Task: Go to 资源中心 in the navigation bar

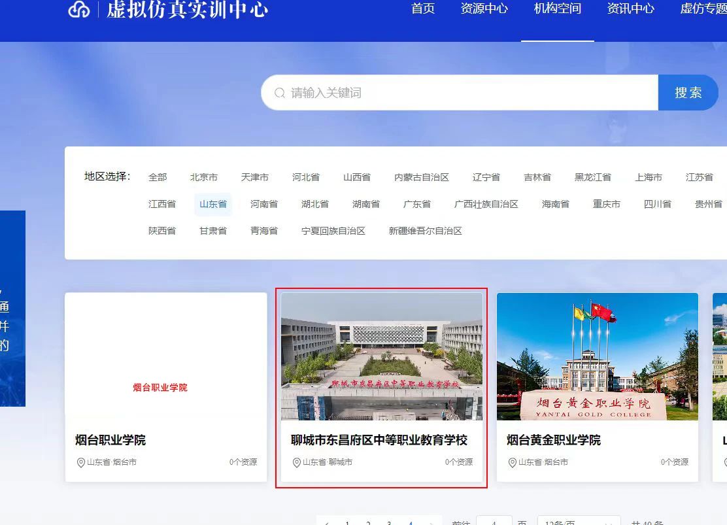Action: click(x=484, y=9)
